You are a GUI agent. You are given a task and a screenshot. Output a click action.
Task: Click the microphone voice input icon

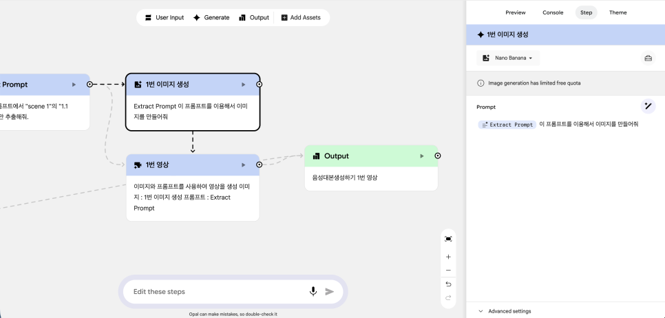pos(313,292)
